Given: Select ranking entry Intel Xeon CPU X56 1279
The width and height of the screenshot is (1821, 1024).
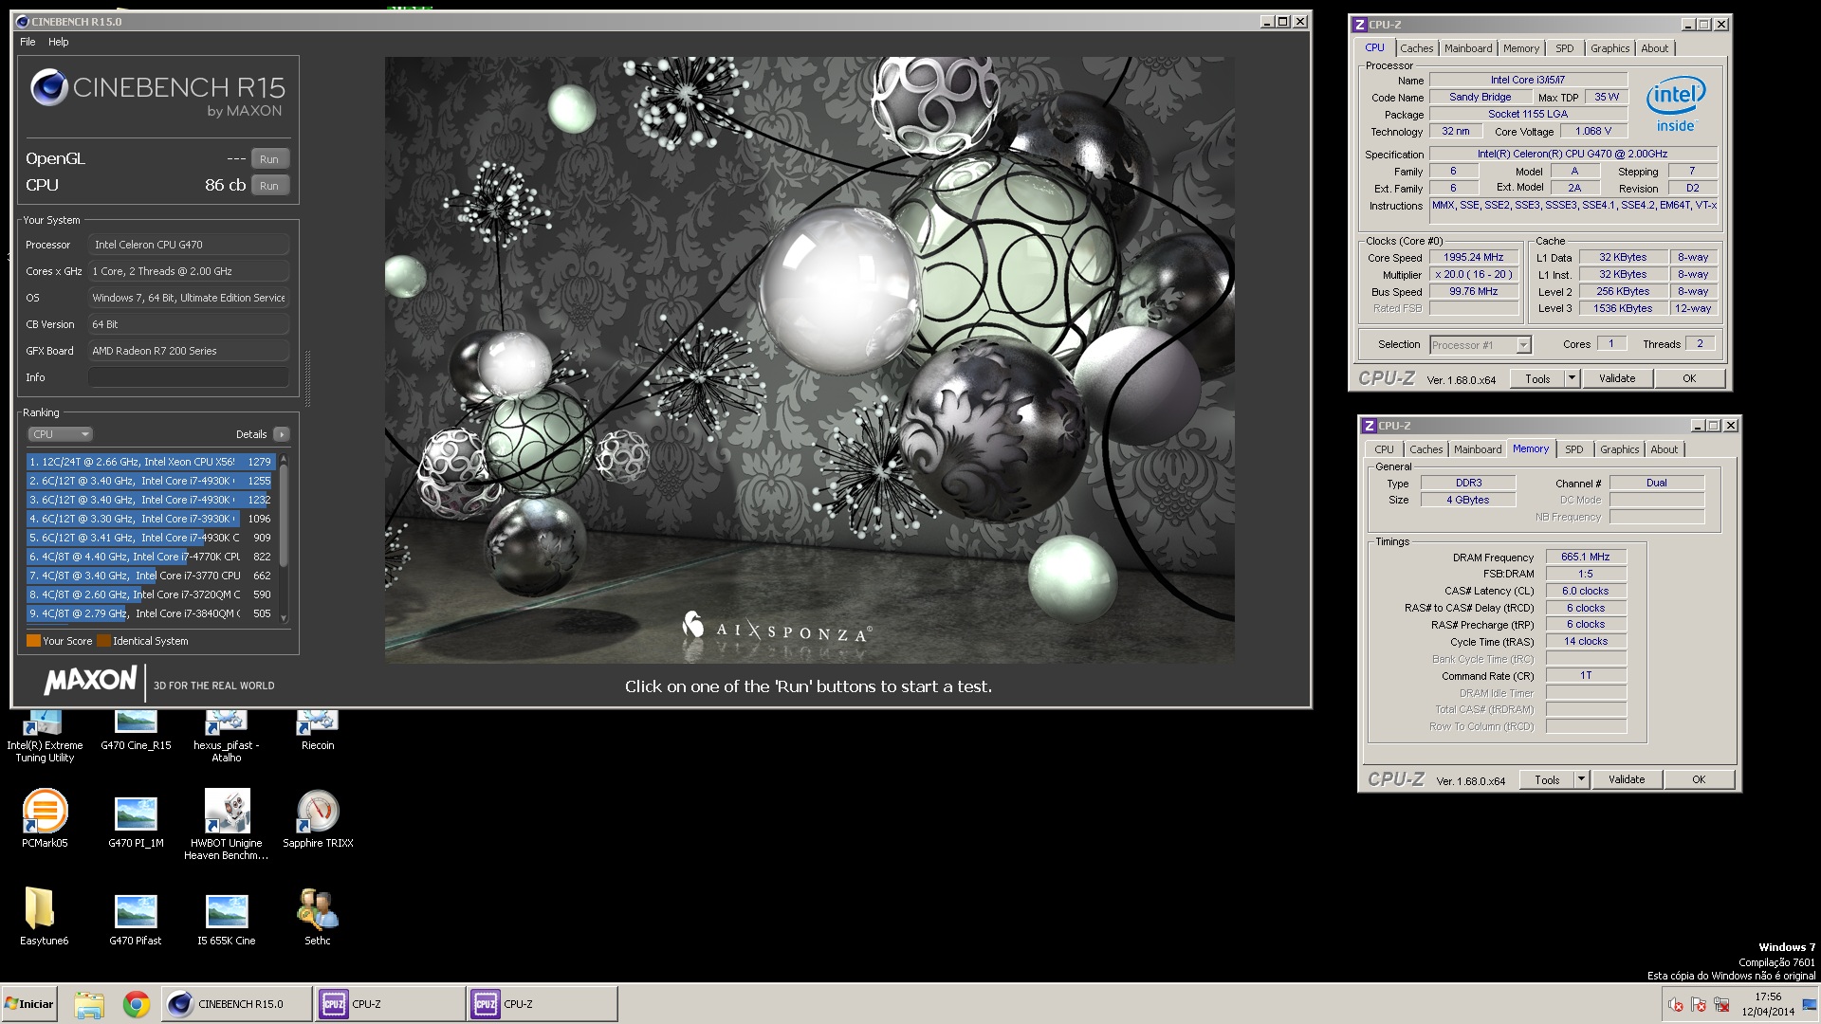Looking at the screenshot, I should tap(150, 462).
